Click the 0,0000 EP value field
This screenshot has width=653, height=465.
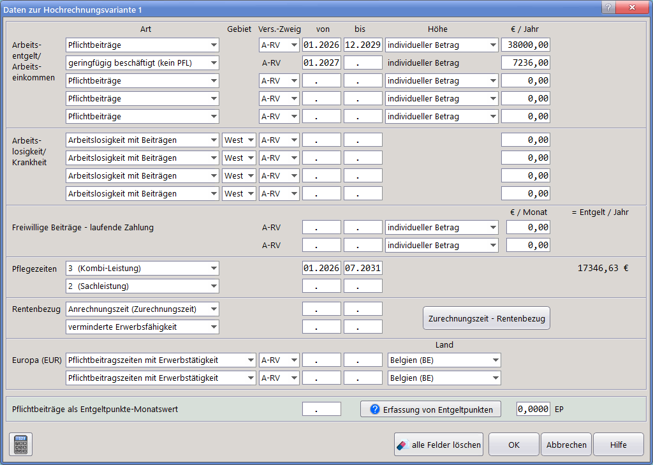tap(533, 410)
